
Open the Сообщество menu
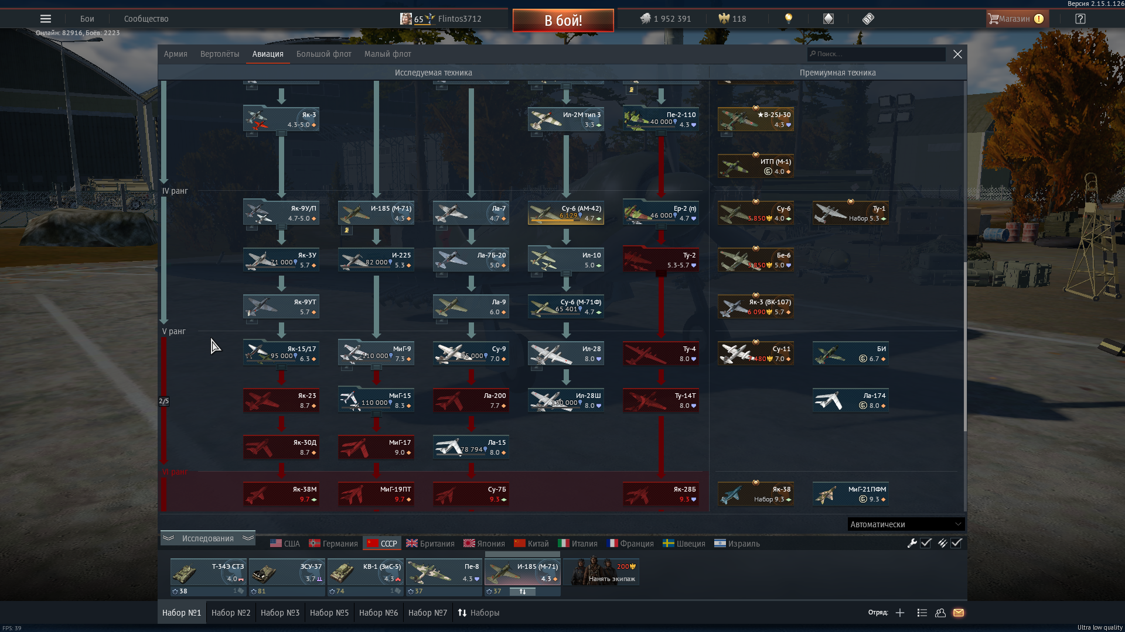(146, 19)
